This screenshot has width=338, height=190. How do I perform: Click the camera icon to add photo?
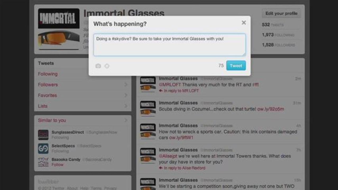tap(98, 66)
